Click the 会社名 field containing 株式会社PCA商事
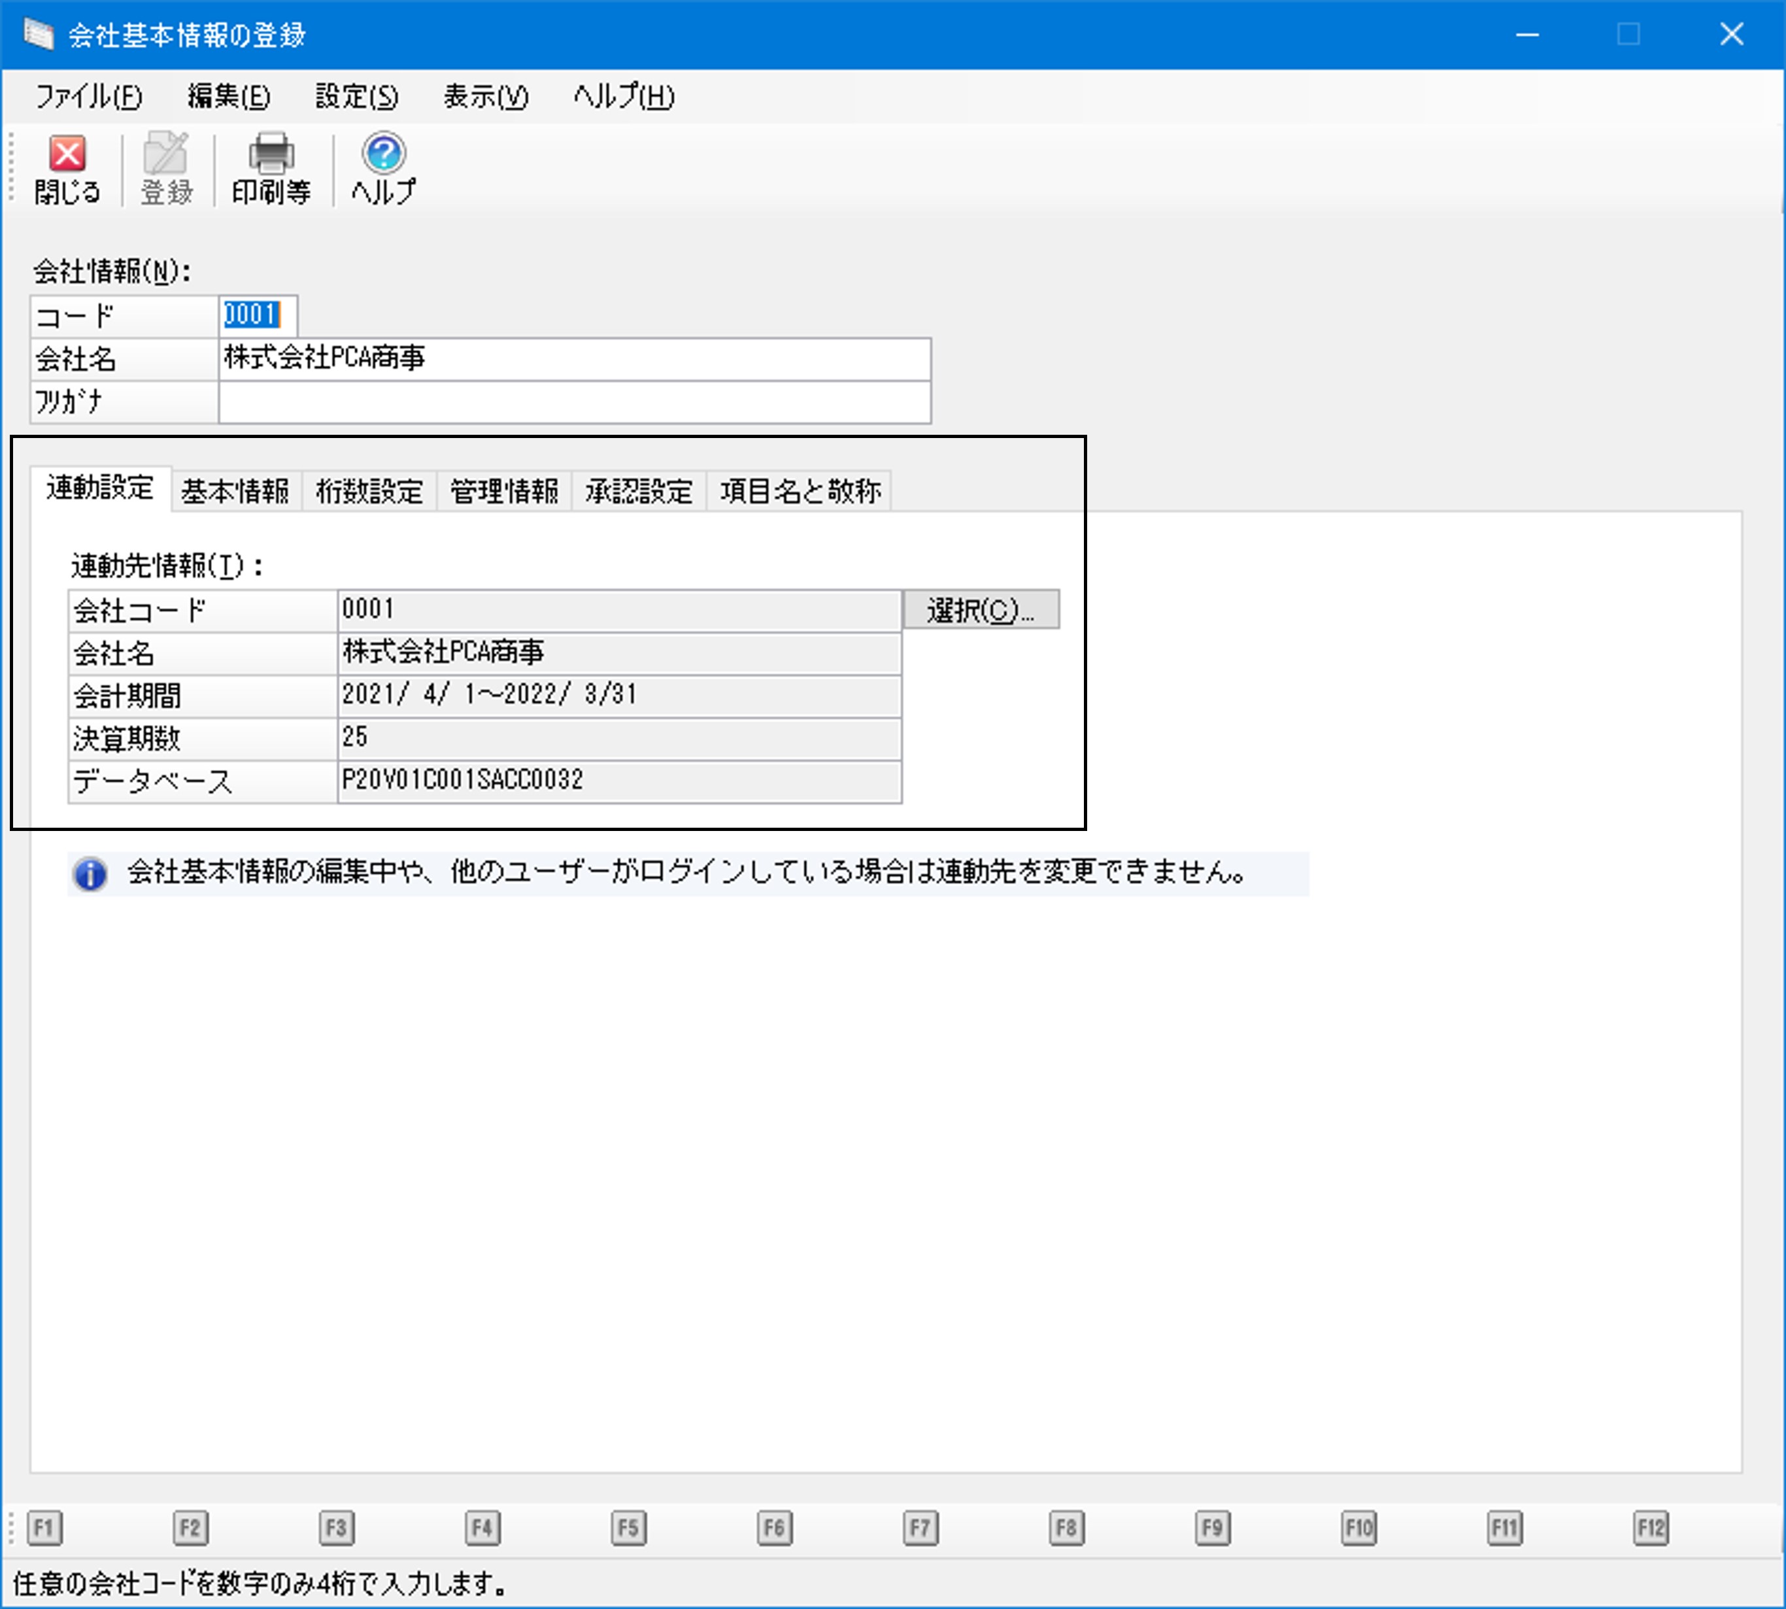Image resolution: width=1786 pixels, height=1609 pixels. pos(575,359)
